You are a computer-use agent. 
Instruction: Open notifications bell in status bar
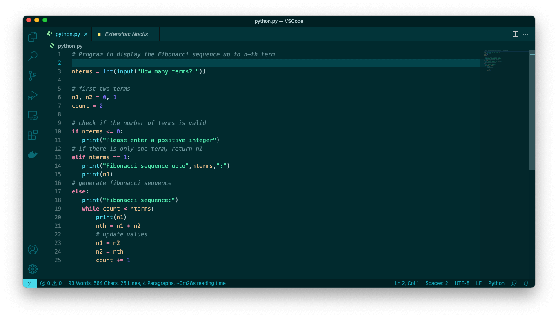coord(526,283)
